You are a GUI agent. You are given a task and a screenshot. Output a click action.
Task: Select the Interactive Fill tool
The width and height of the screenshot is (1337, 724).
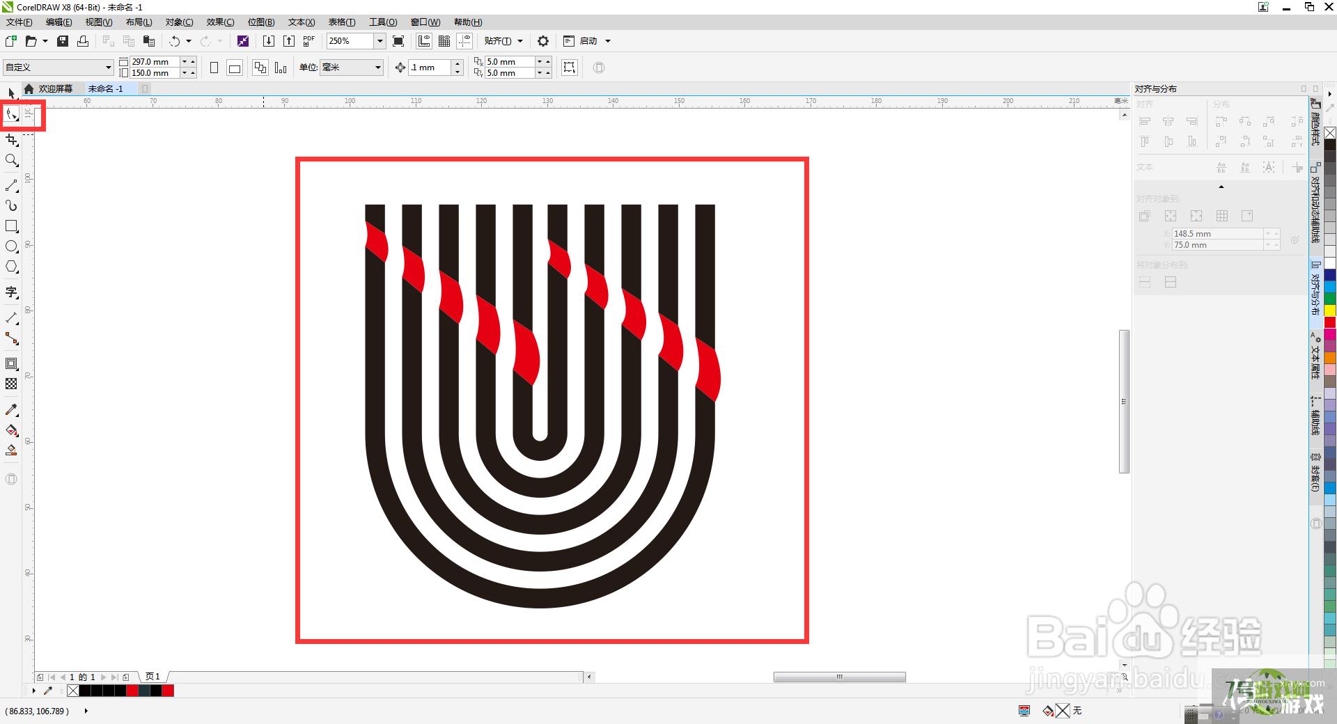coord(12,430)
